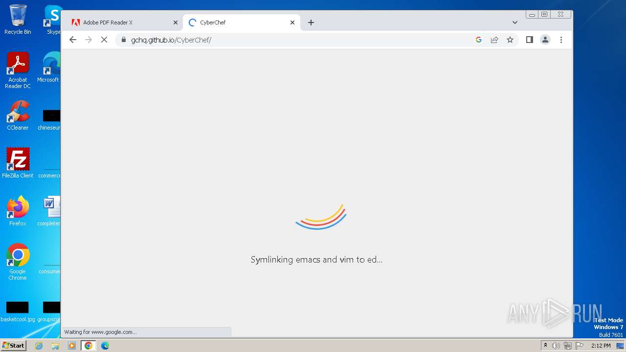This screenshot has height=352, width=626.
Task: Select the basketcool.jpg desktop file
Action: click(18, 311)
